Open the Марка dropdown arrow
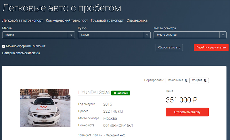 (72, 35)
